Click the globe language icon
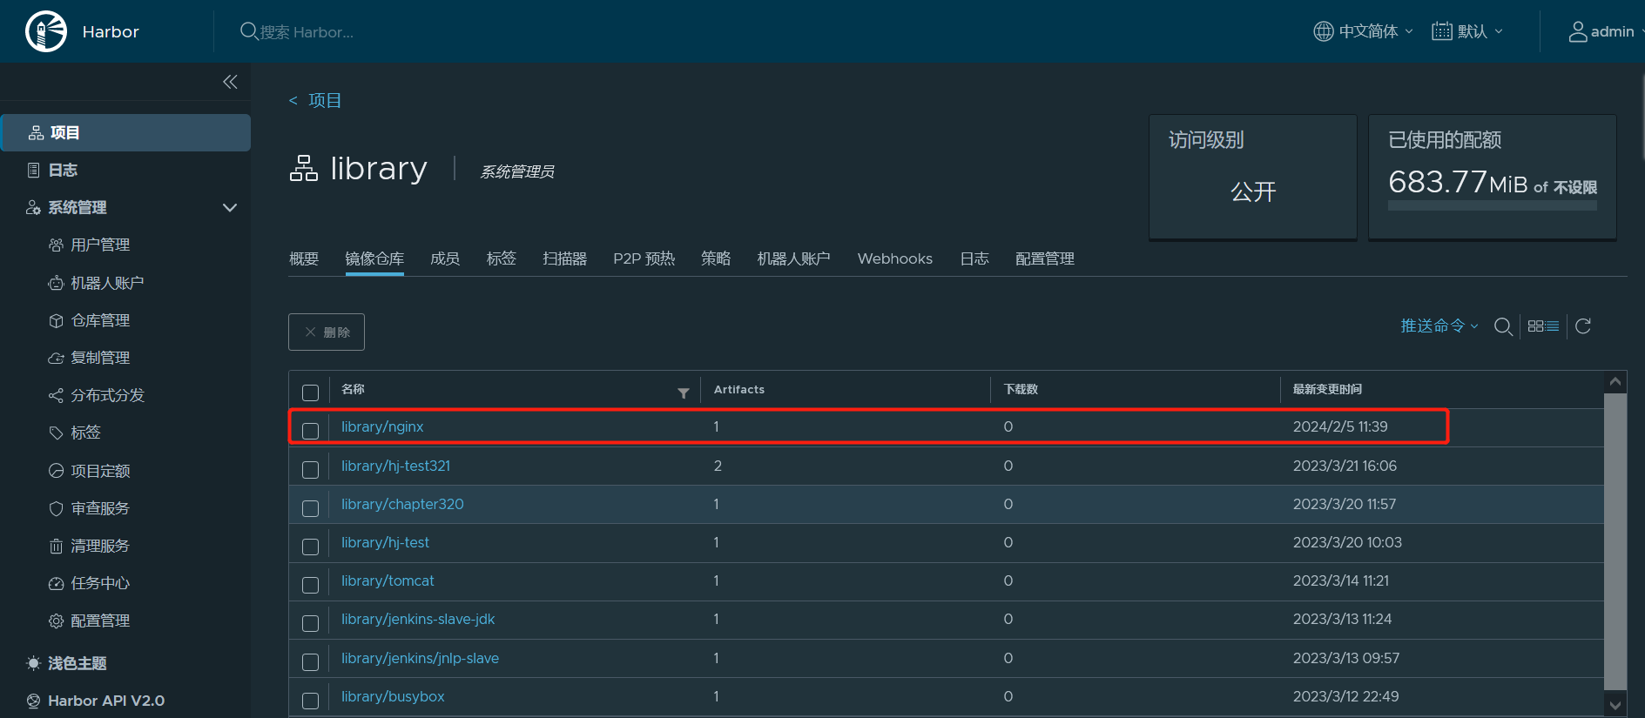1645x718 pixels. tap(1323, 31)
